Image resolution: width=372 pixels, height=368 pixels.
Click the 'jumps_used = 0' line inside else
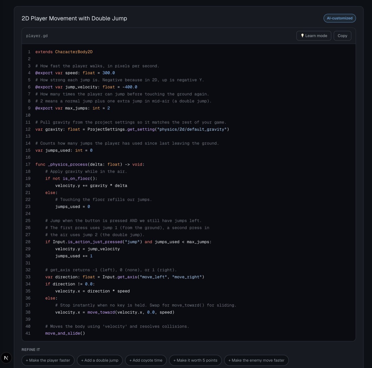pos(73,207)
